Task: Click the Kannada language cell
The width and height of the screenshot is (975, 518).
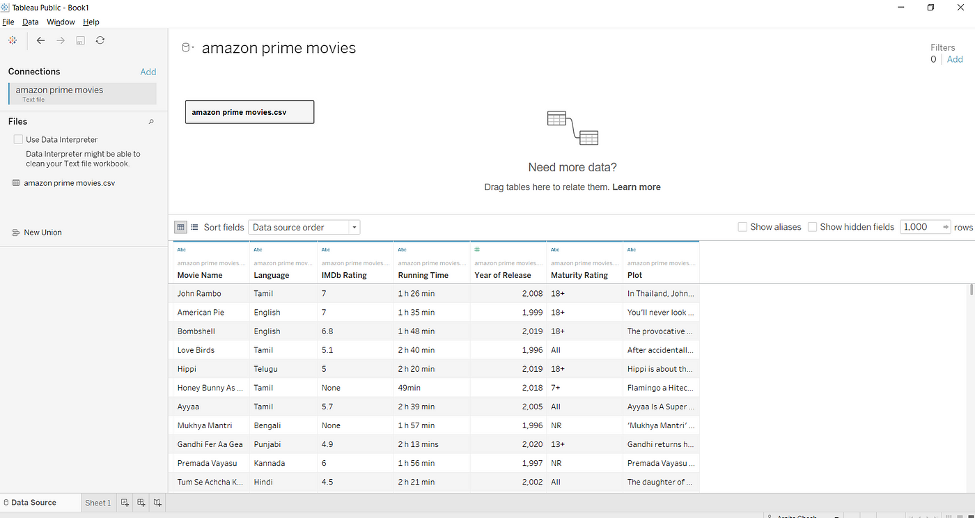Action: 283,463
